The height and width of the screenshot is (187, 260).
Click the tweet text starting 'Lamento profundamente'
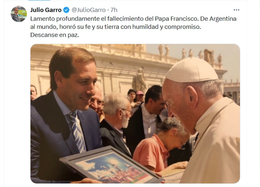coord(133,27)
